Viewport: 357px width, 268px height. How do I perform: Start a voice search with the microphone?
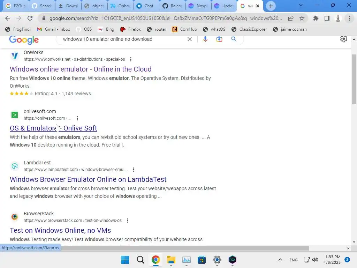(205, 39)
